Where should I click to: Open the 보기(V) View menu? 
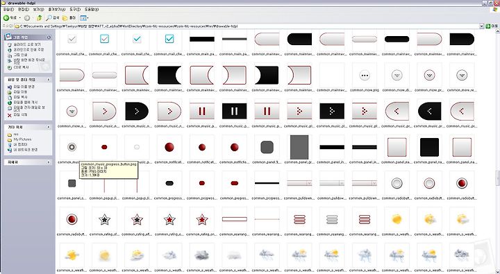tap(39, 9)
